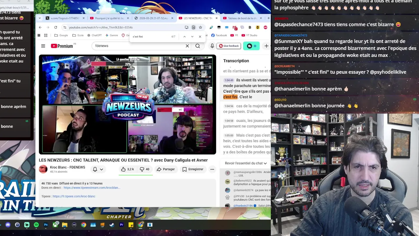Open the Google bookmarks folder

[x=61, y=35]
